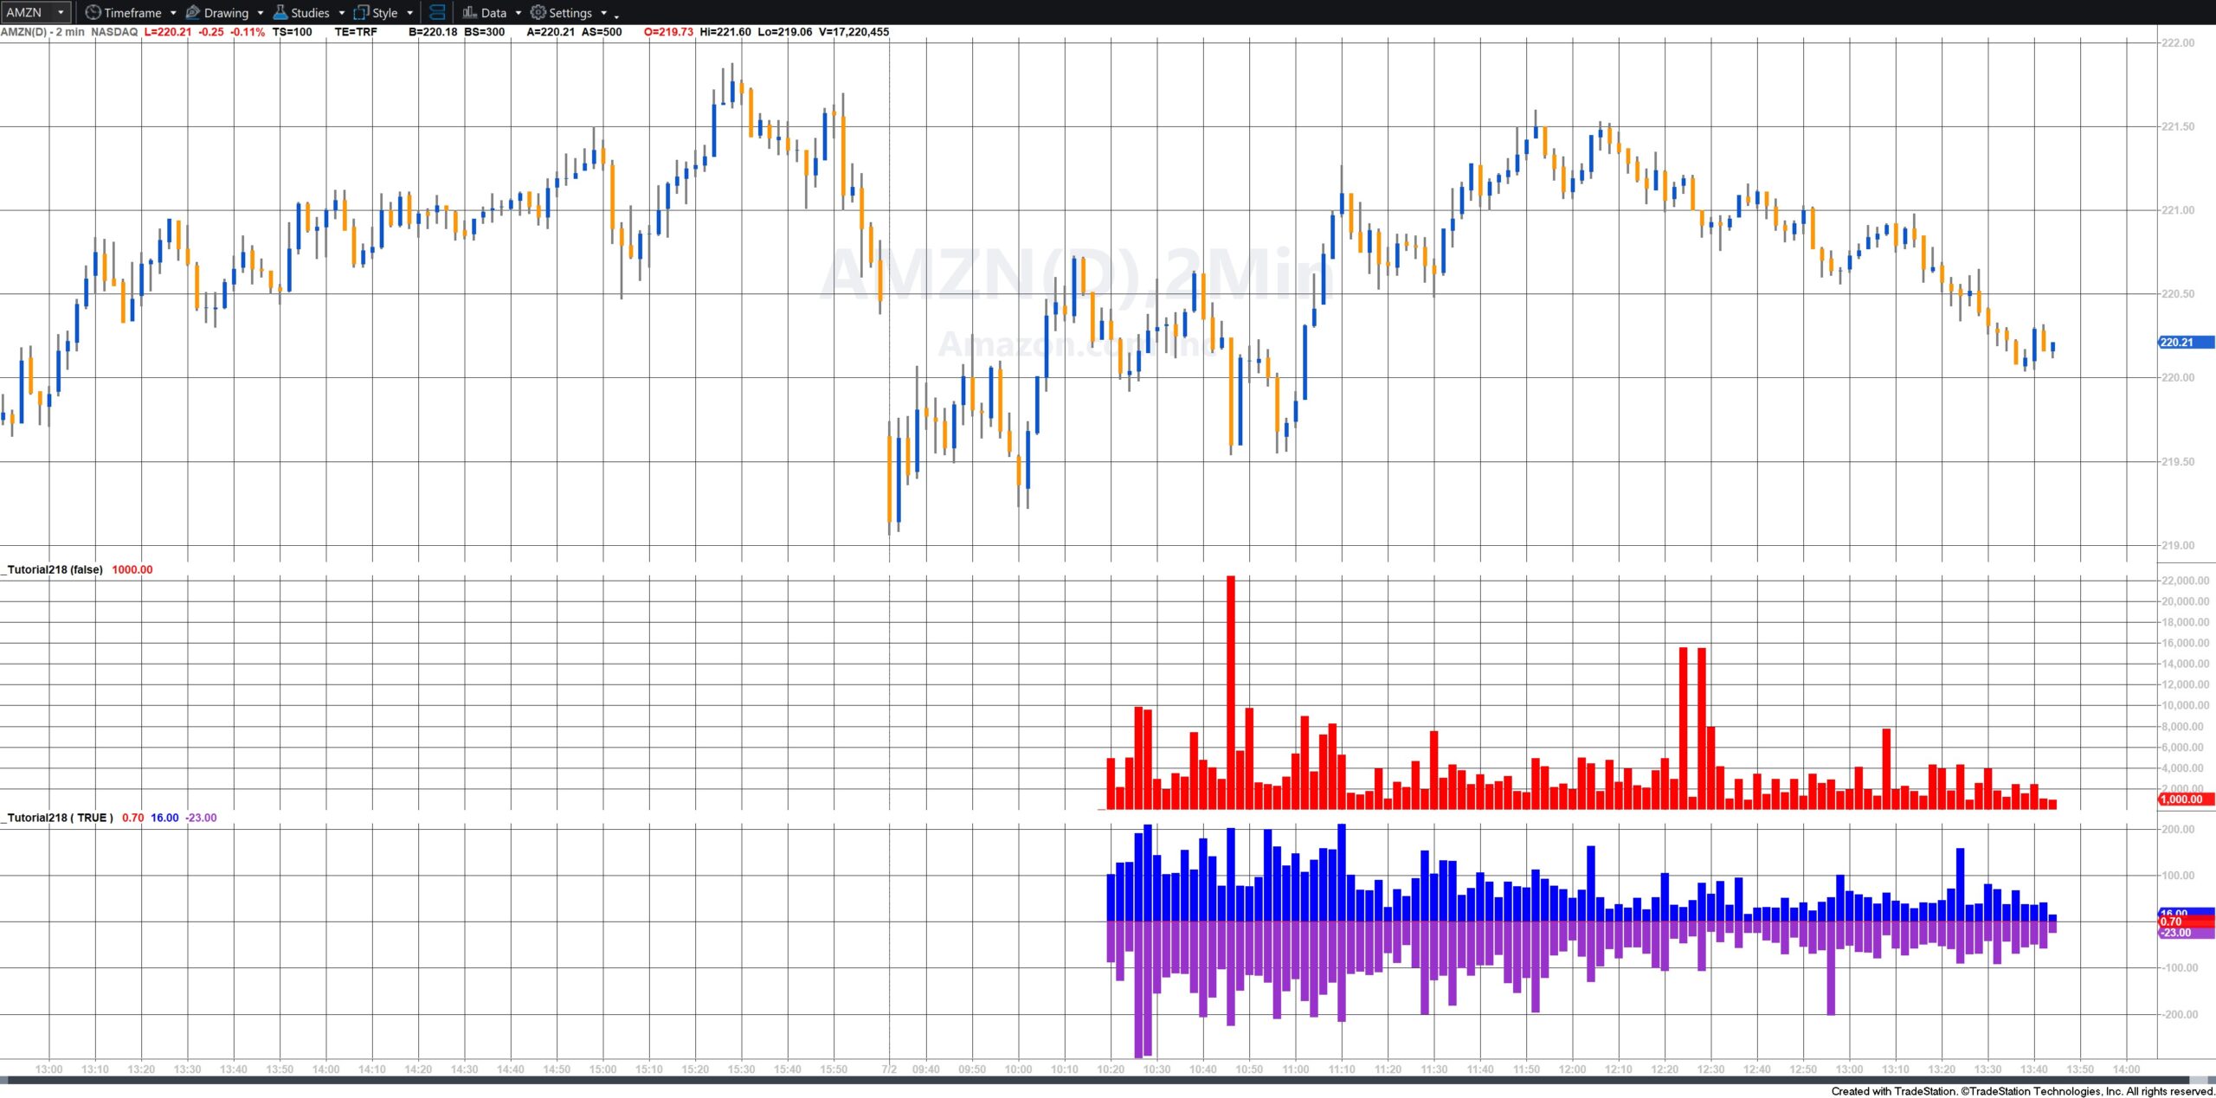
Task: Click the 22,000.00 volume axis label
Action: point(2185,581)
